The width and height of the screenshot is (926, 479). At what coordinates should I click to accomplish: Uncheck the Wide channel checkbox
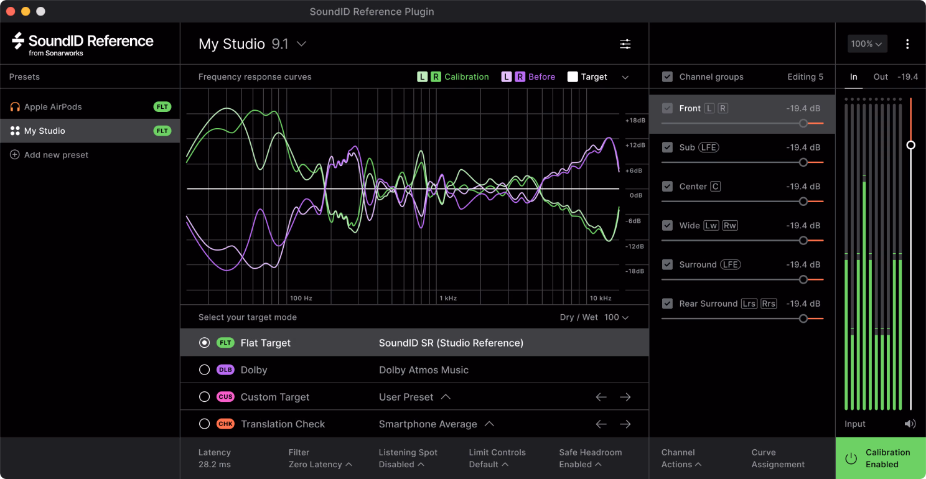pyautogui.click(x=668, y=225)
